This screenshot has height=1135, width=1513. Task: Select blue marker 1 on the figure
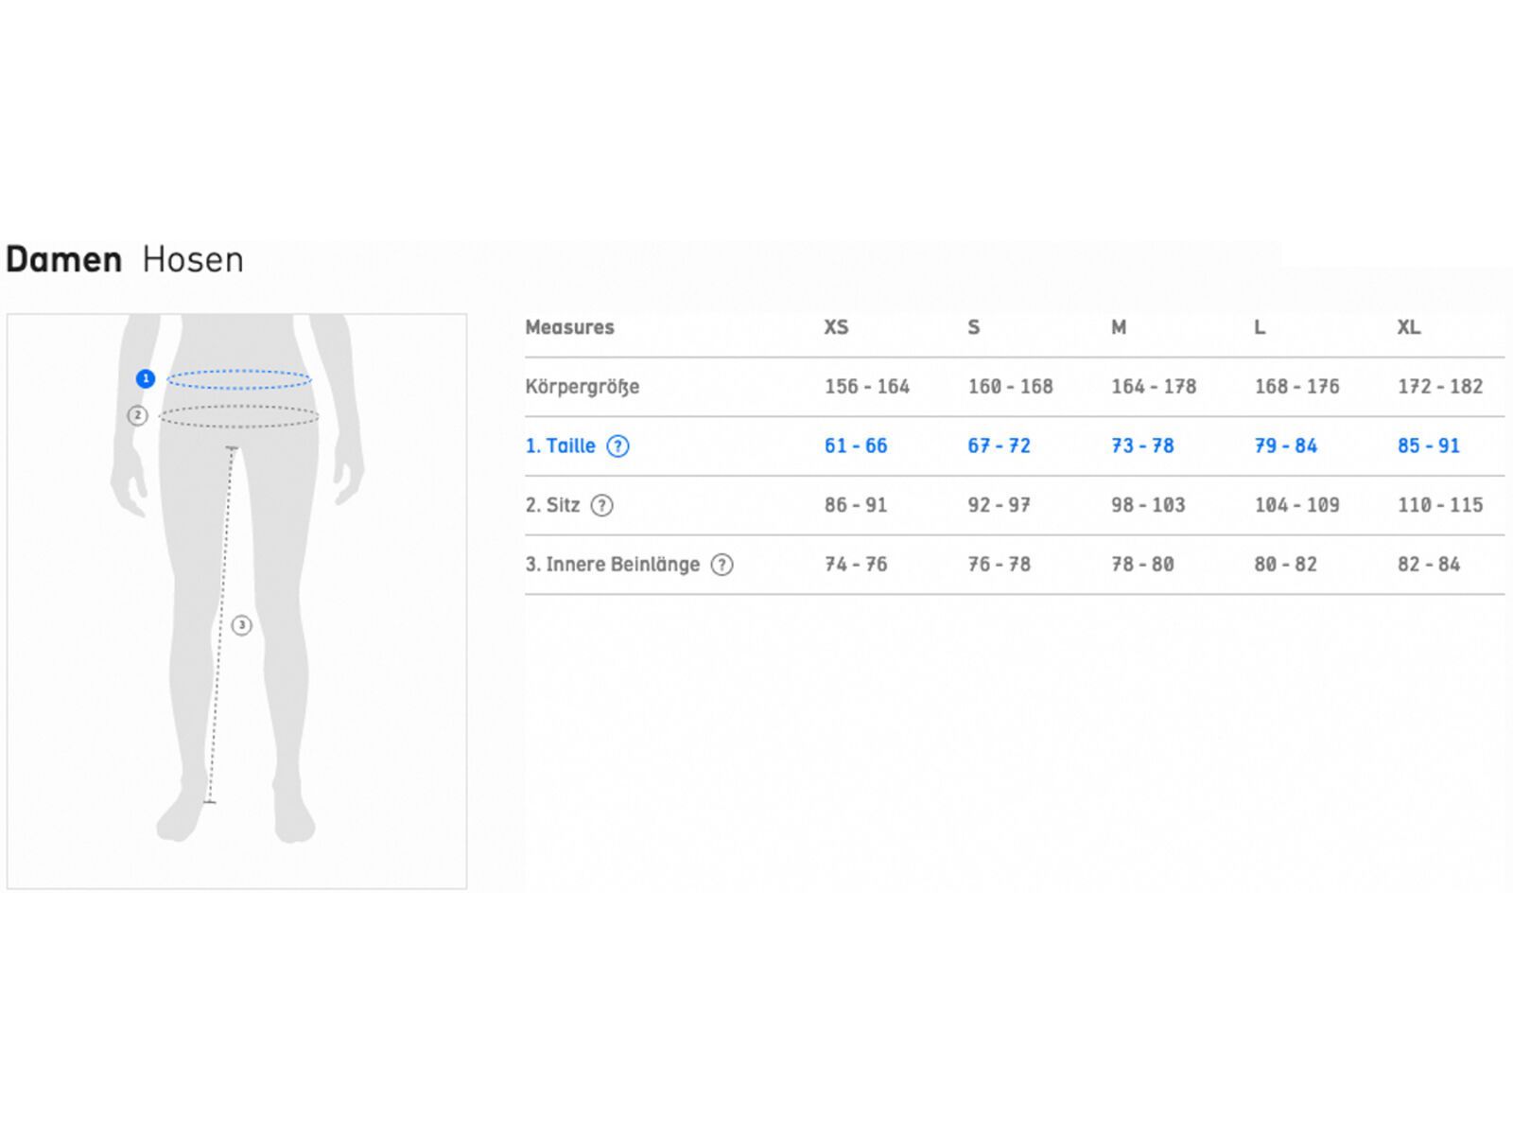(146, 379)
